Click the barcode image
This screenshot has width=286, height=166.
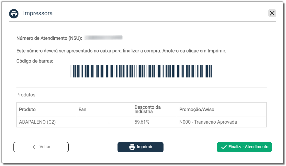pos(141,71)
